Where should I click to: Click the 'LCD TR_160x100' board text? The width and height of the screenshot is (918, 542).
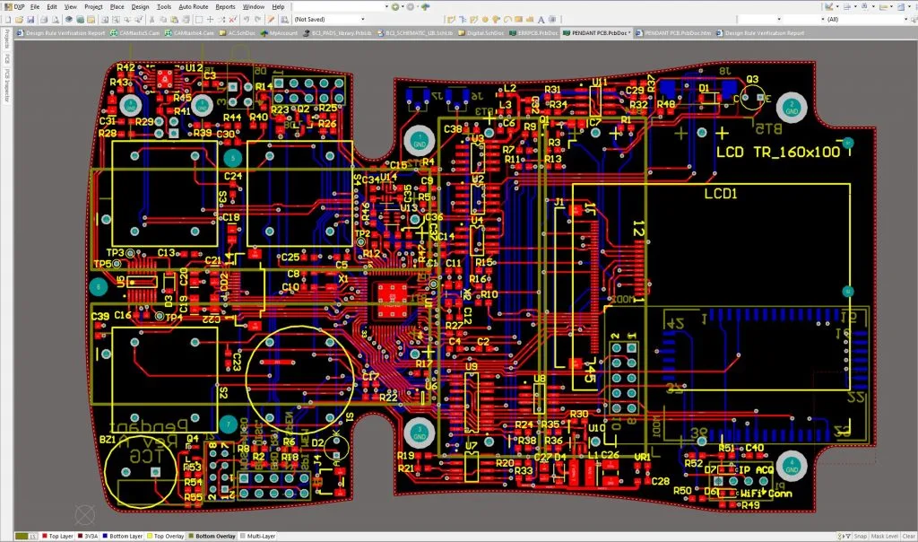click(x=778, y=153)
